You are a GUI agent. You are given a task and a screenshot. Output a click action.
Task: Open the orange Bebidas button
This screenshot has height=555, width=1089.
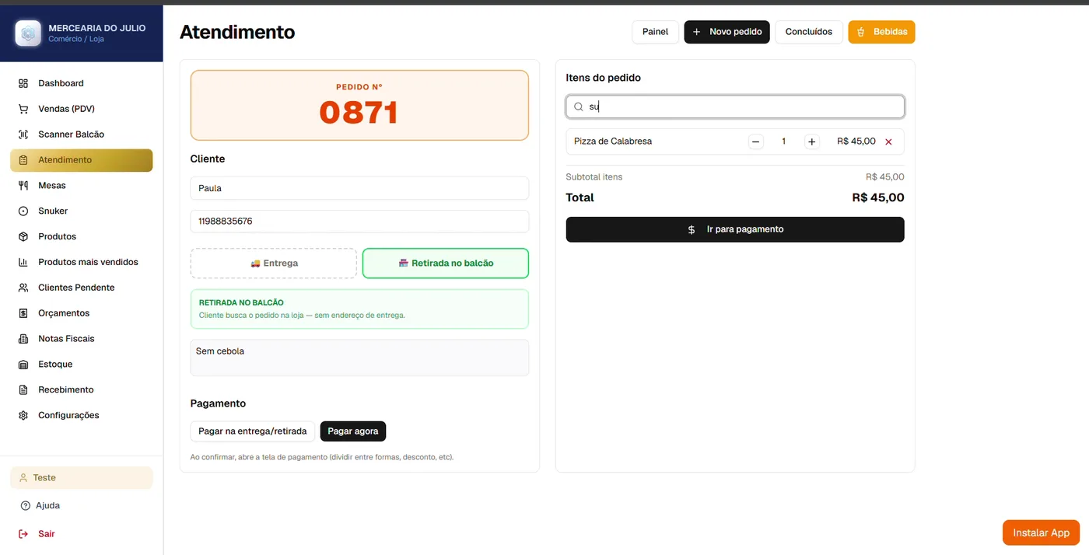point(881,32)
